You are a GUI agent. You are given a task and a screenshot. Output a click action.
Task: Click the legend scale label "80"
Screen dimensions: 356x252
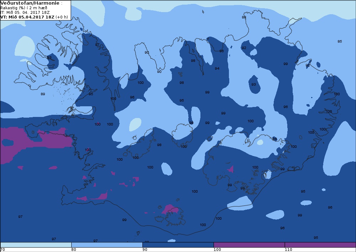[74, 250]
